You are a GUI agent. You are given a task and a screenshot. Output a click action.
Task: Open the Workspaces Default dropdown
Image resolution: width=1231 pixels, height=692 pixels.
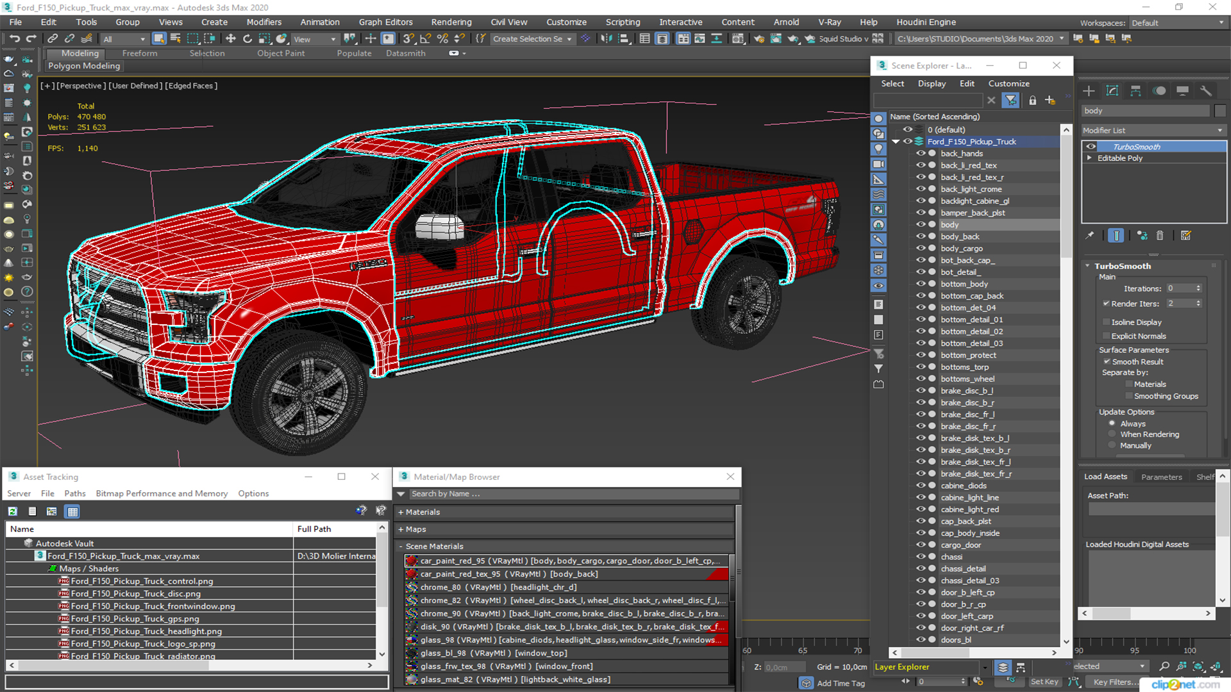click(1177, 23)
